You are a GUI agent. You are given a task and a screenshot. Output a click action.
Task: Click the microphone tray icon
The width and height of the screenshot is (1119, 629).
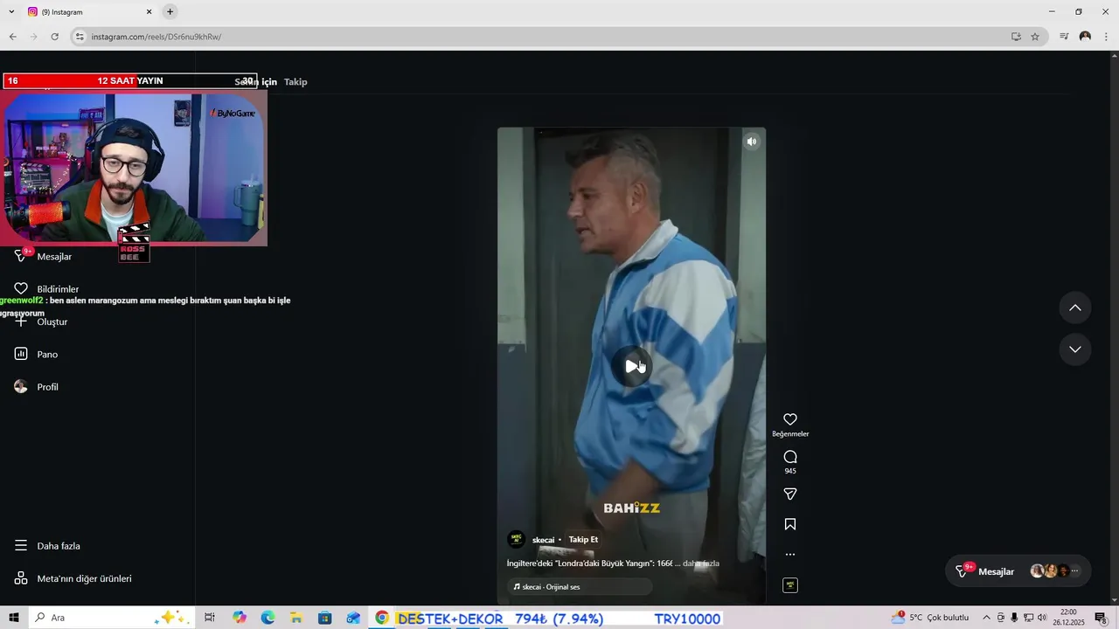[x=1014, y=618]
